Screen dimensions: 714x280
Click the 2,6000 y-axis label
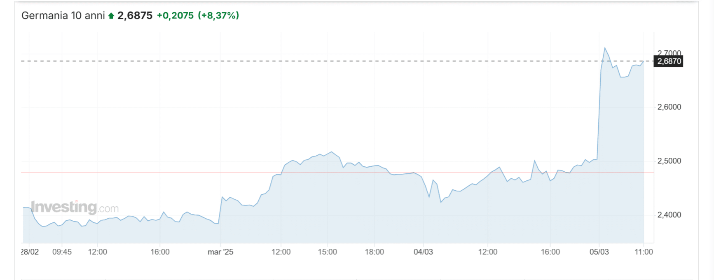tap(669, 107)
